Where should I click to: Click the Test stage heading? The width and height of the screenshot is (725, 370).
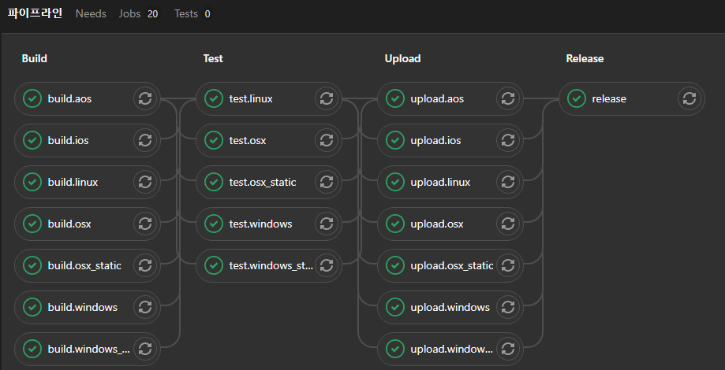pyautogui.click(x=213, y=58)
